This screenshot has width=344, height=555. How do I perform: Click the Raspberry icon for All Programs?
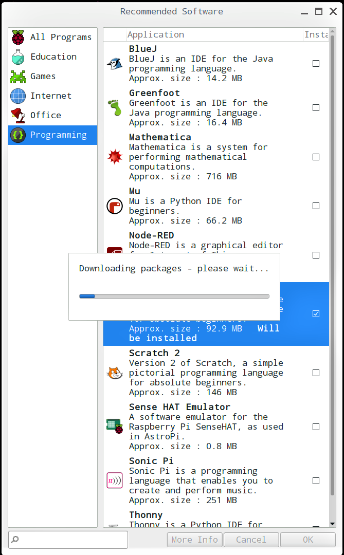click(18, 37)
